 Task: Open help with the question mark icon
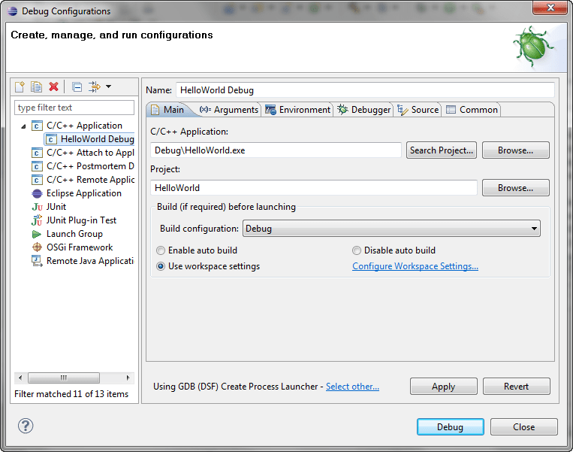26,426
